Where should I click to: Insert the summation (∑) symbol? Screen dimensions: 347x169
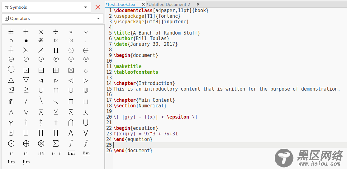(56, 143)
